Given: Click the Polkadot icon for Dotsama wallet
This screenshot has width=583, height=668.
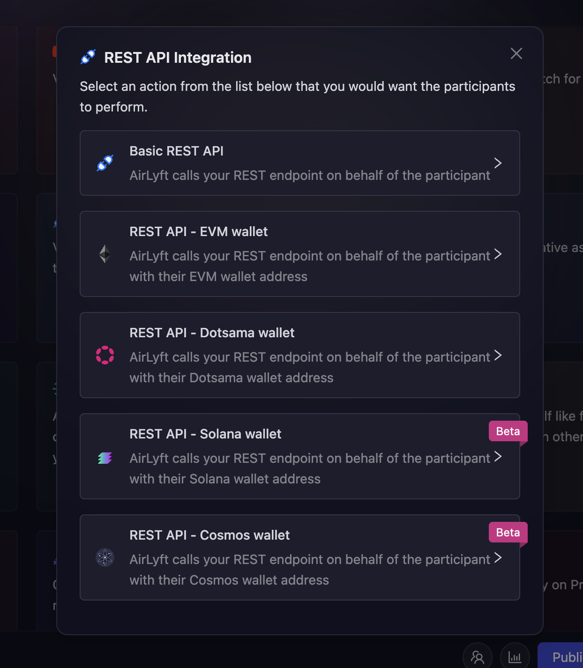Looking at the screenshot, I should [x=105, y=355].
